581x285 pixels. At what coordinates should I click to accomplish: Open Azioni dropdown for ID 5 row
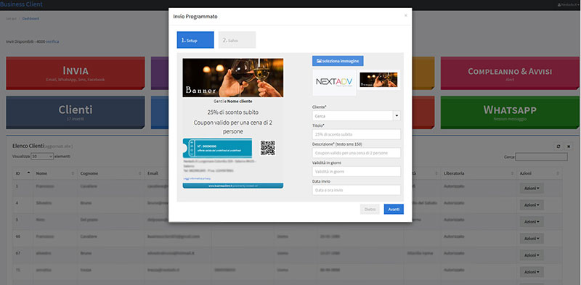pyautogui.click(x=532, y=221)
